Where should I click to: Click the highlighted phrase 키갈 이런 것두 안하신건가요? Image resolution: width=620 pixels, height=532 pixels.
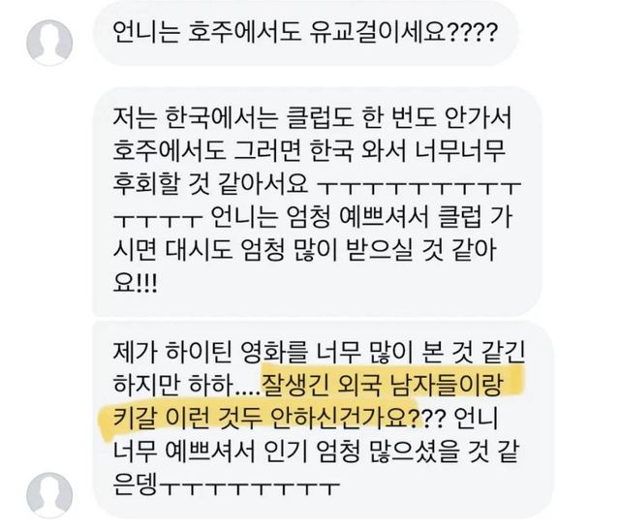[265, 419]
